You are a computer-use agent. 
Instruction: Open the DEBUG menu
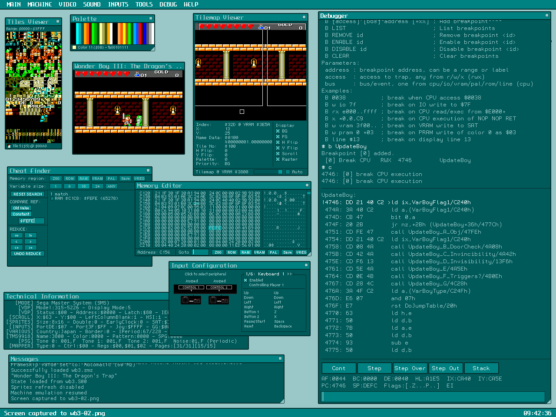click(x=168, y=4)
